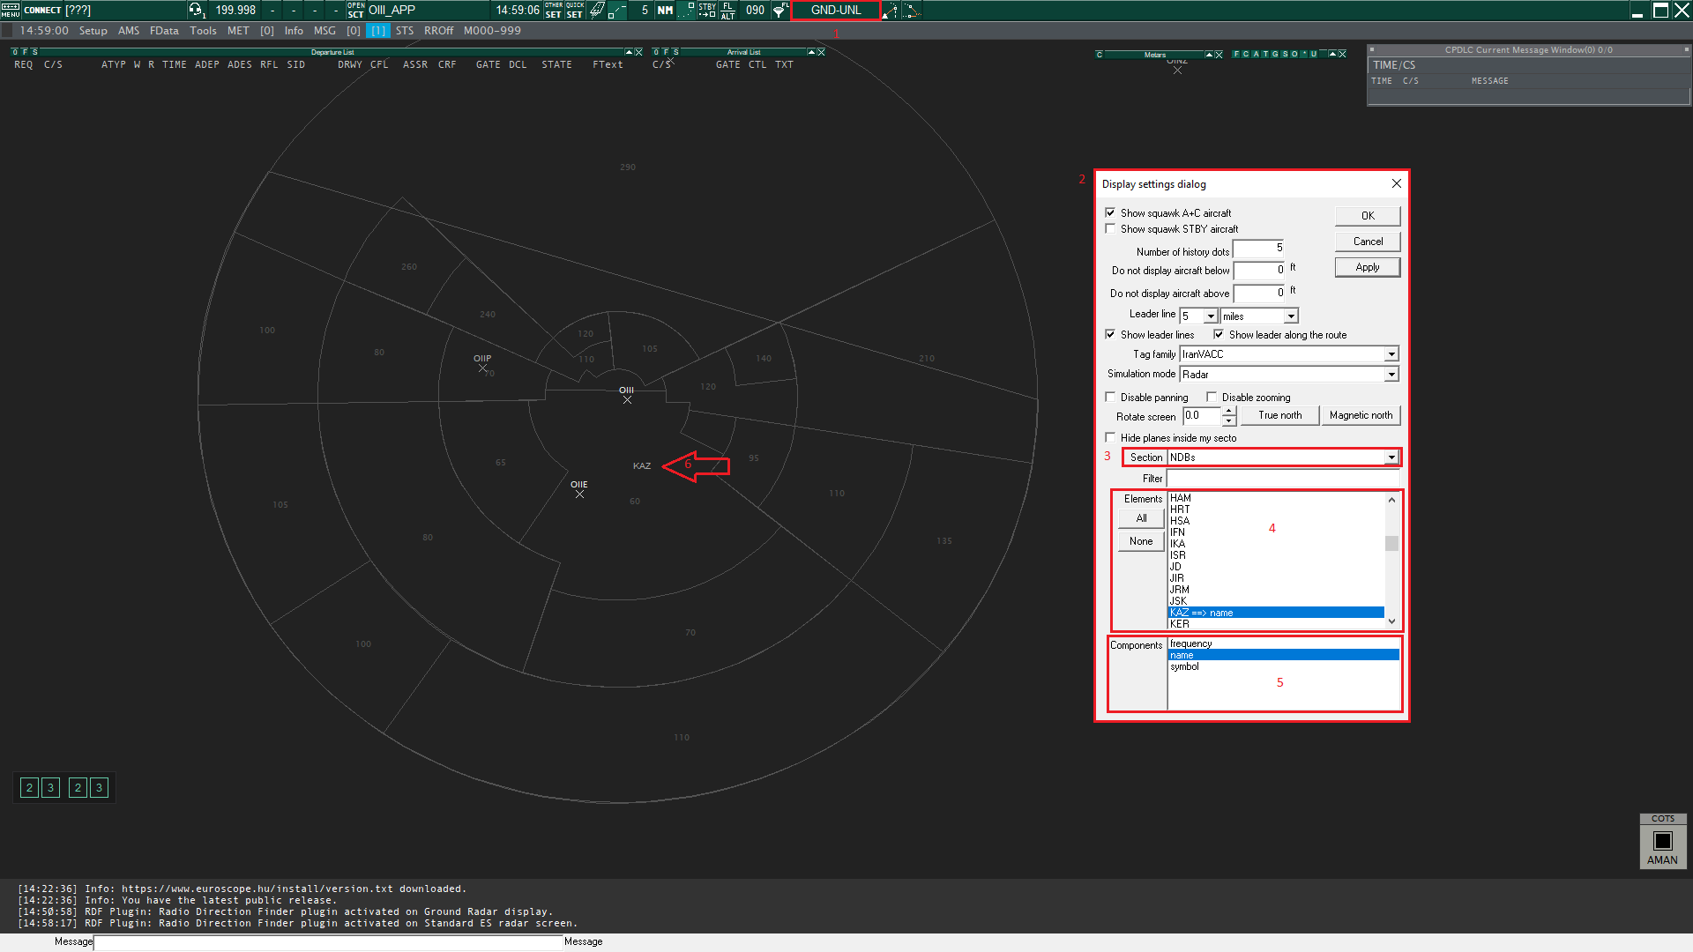1693x952 pixels.
Task: Enable Disable zooming checkbox
Action: click(1212, 397)
